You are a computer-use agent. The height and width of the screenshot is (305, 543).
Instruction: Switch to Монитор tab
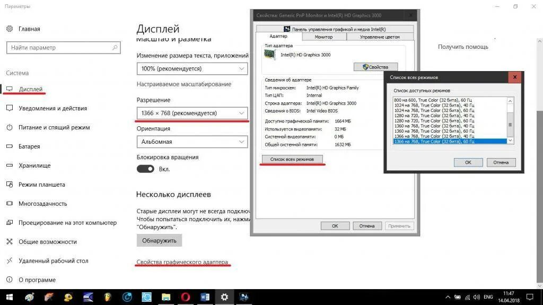tap(324, 37)
